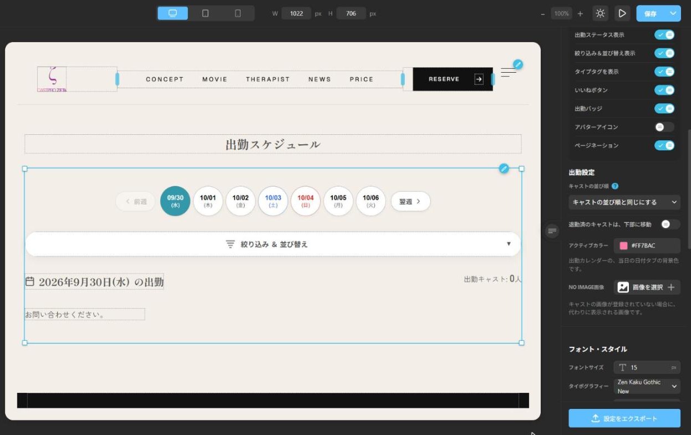Click site logo in header
Image resolution: width=691 pixels, height=435 pixels.
52,79
